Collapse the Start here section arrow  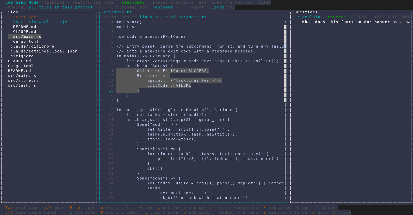[x=9, y=17]
